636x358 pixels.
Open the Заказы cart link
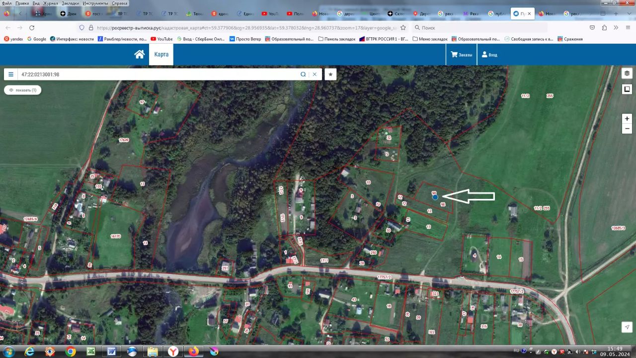click(461, 55)
